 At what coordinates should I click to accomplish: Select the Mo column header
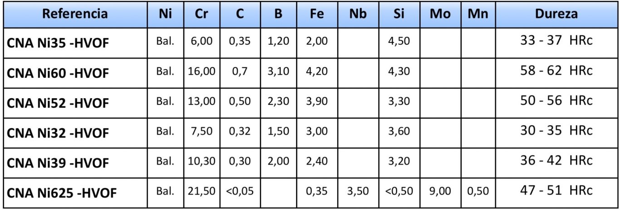[439, 14]
